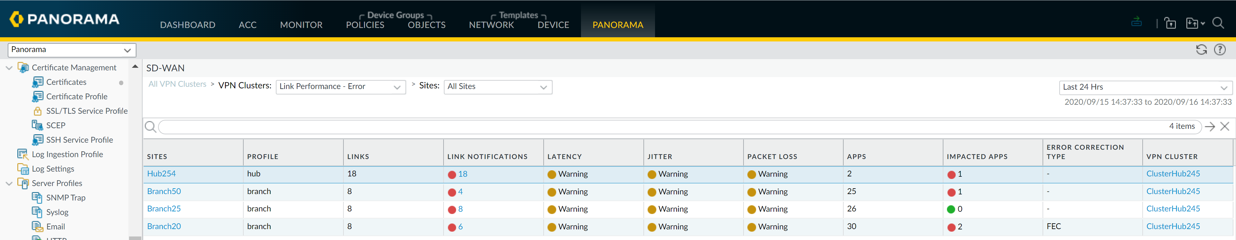This screenshot has height=240, width=1236.
Task: Click the SSL/TLS Service Profile lock icon
Action: click(37, 111)
